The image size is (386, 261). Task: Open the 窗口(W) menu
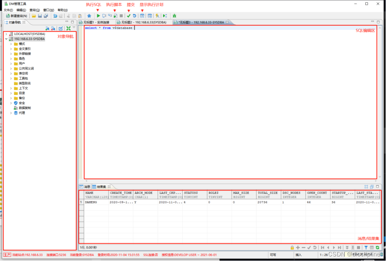pyautogui.click(x=49, y=10)
